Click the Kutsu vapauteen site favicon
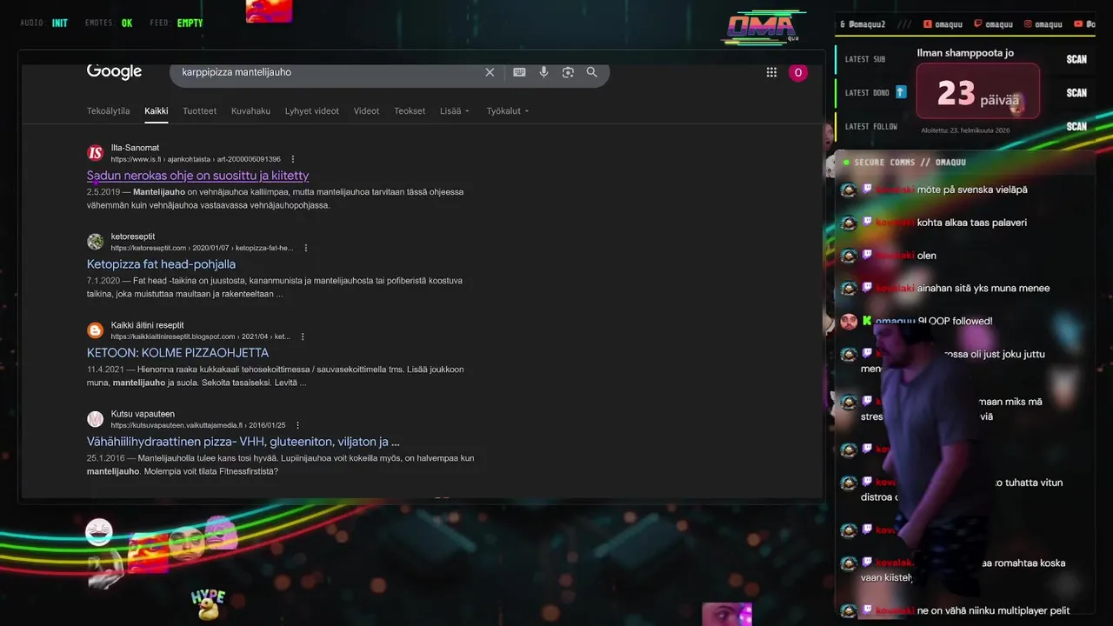The image size is (1113, 626). [96, 419]
